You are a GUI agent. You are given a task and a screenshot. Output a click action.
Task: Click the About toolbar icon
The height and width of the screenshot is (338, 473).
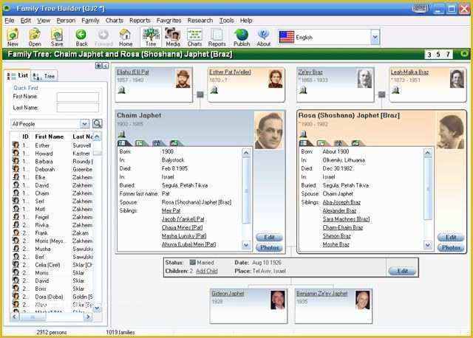coord(263,37)
